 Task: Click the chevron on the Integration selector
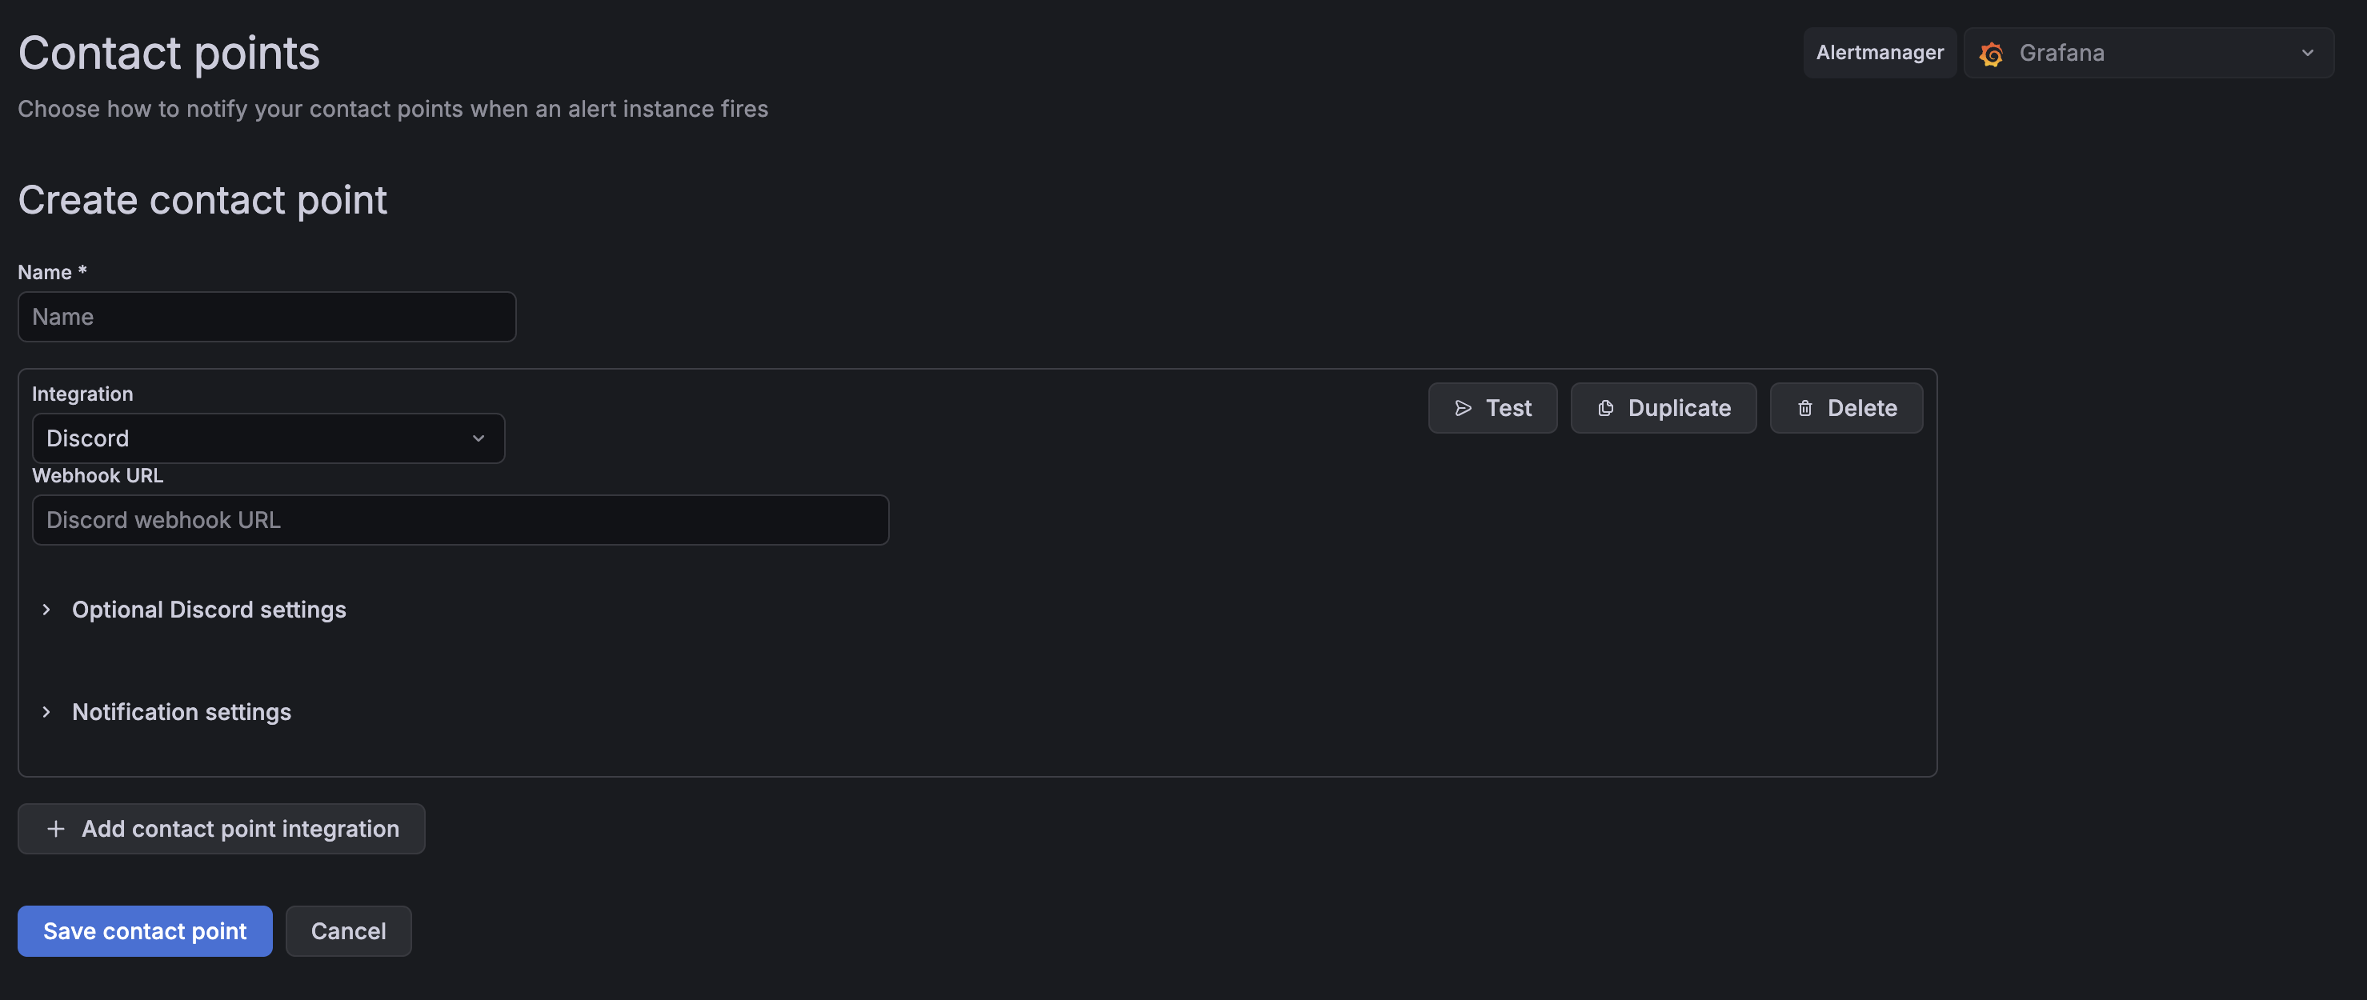tap(478, 438)
